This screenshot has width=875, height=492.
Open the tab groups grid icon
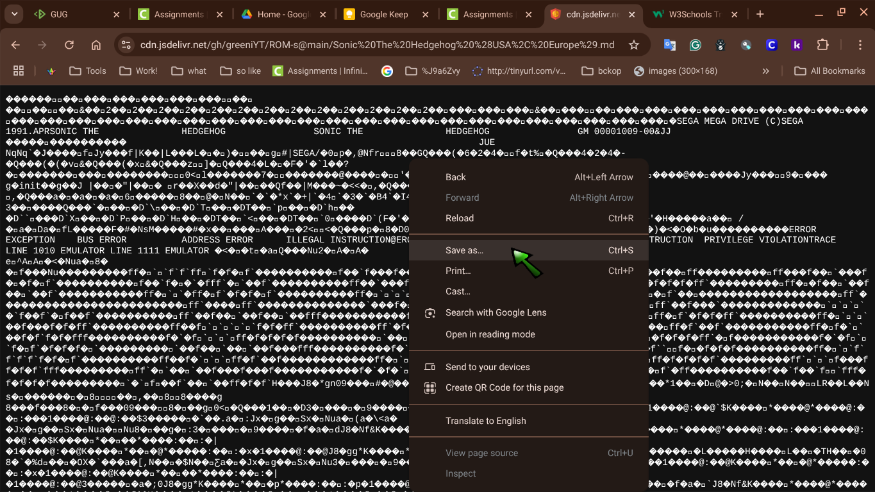pos(18,71)
